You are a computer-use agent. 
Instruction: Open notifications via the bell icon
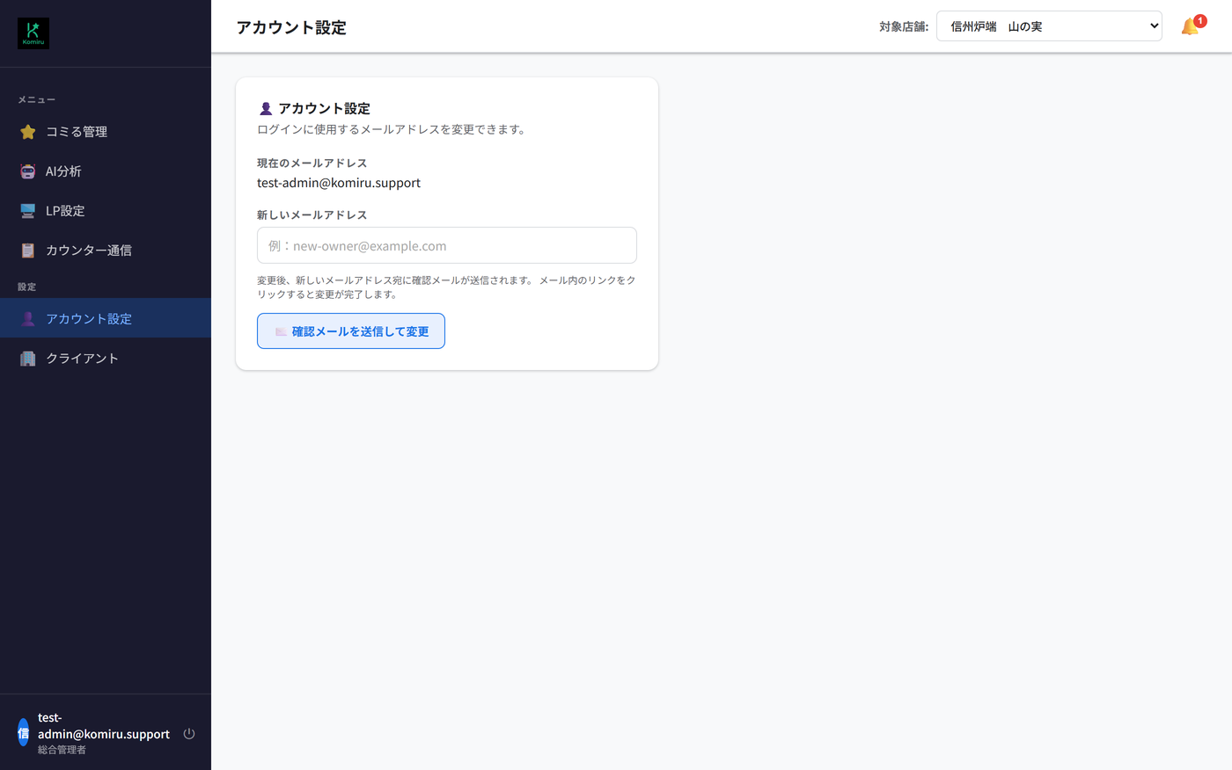pos(1191,26)
